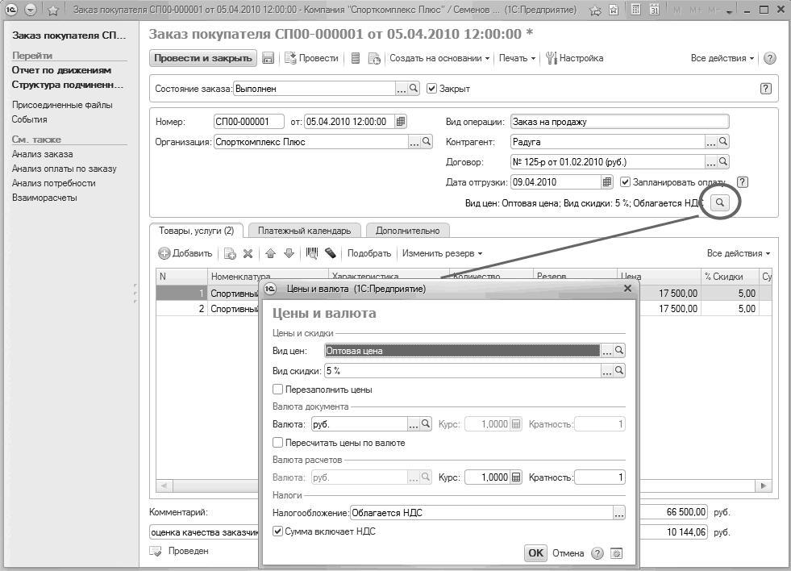Screen dimensions: 791x571
Task: Expand Создать на основании dropdown
Action: pos(439,58)
